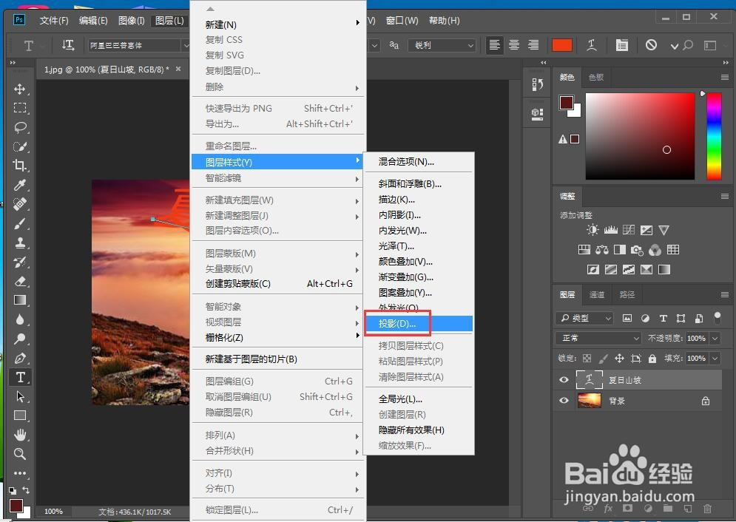
Task: Choose 混合选项(N)... in submenu
Action: tap(419, 161)
